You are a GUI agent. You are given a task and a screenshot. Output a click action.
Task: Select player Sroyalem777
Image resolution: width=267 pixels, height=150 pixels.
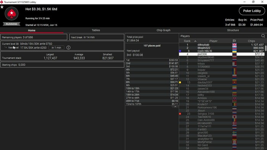click(x=222, y=60)
